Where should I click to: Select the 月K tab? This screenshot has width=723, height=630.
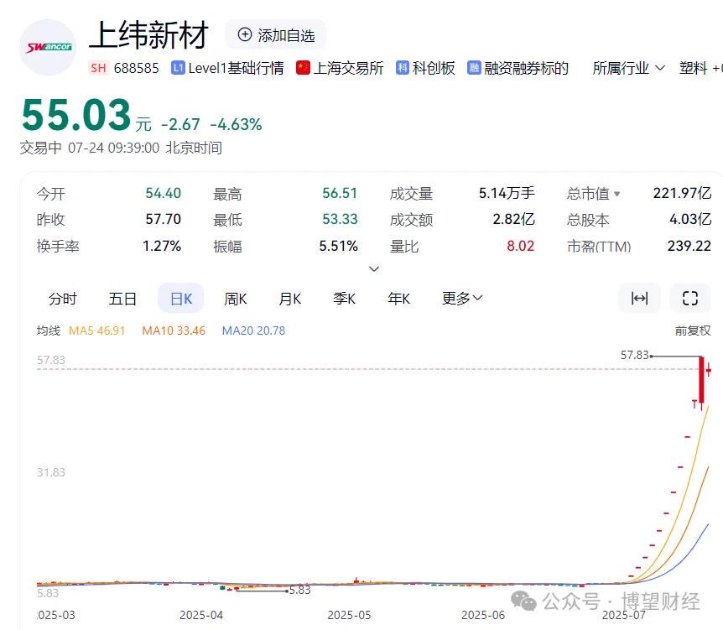coord(289,299)
